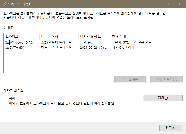This screenshot has width=186, height=134.
Task: Click the DATA (D:) drive icon
Action: click(7, 48)
